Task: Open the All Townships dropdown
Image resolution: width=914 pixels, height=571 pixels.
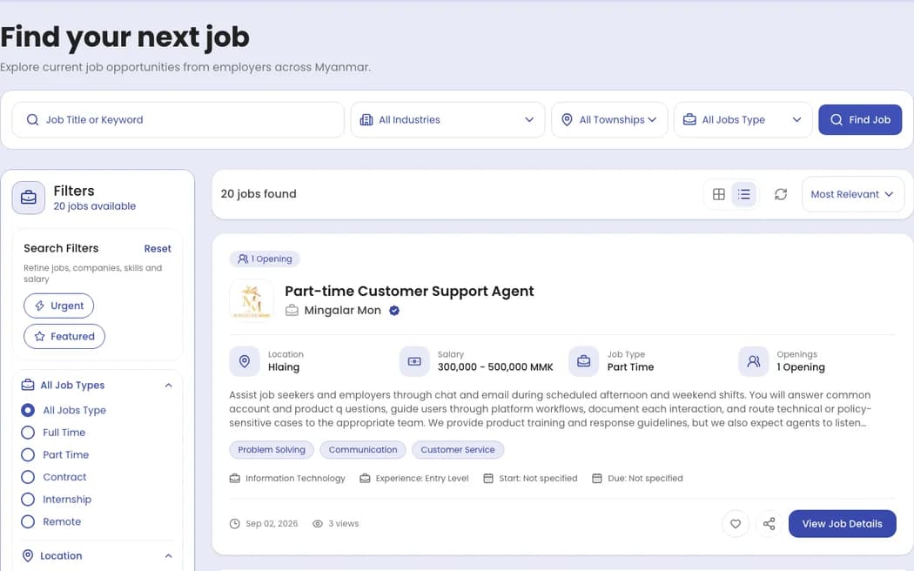Action: [609, 120]
